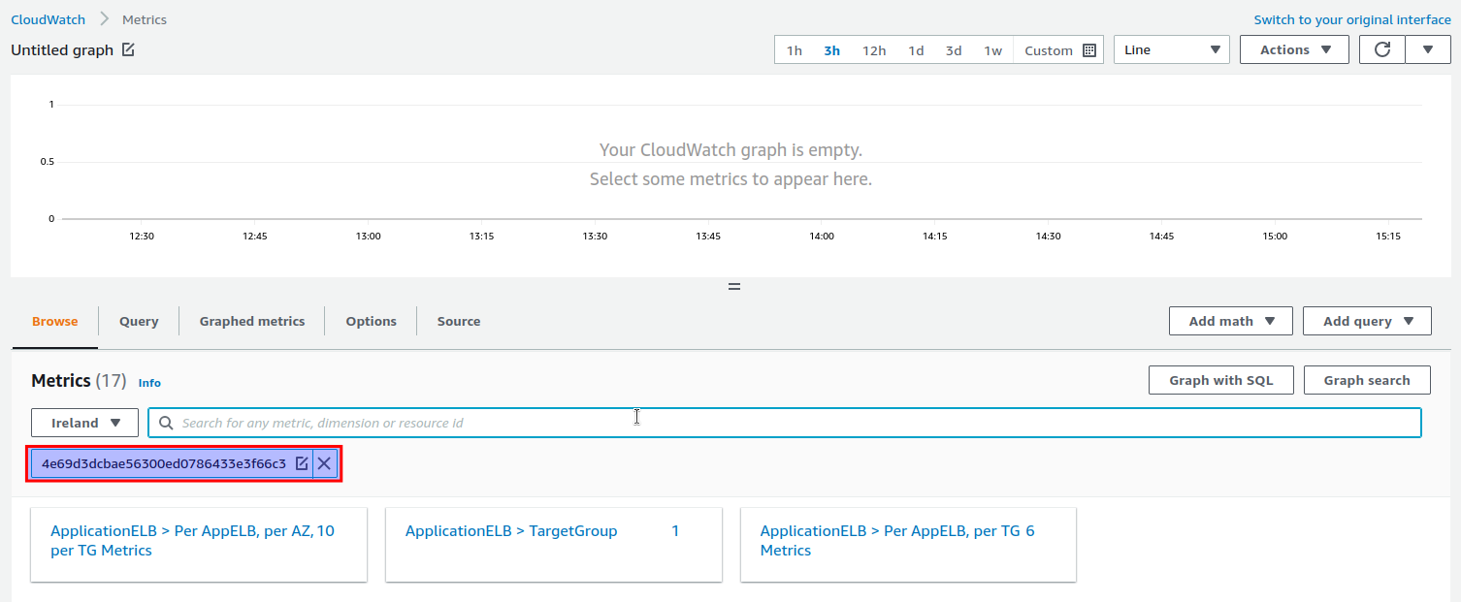The height and width of the screenshot is (602, 1461).
Task: Click the magnifier icon in the metrics search bar
Action: [165, 423]
